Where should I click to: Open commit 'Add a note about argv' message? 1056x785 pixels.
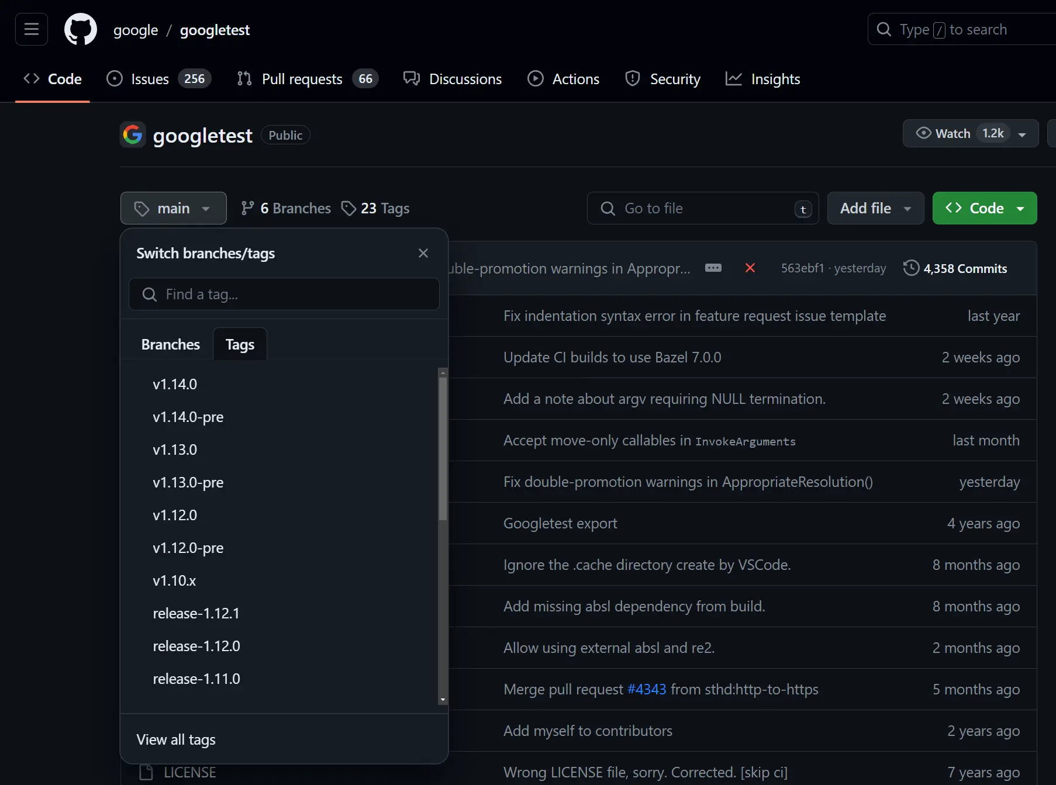click(x=664, y=399)
